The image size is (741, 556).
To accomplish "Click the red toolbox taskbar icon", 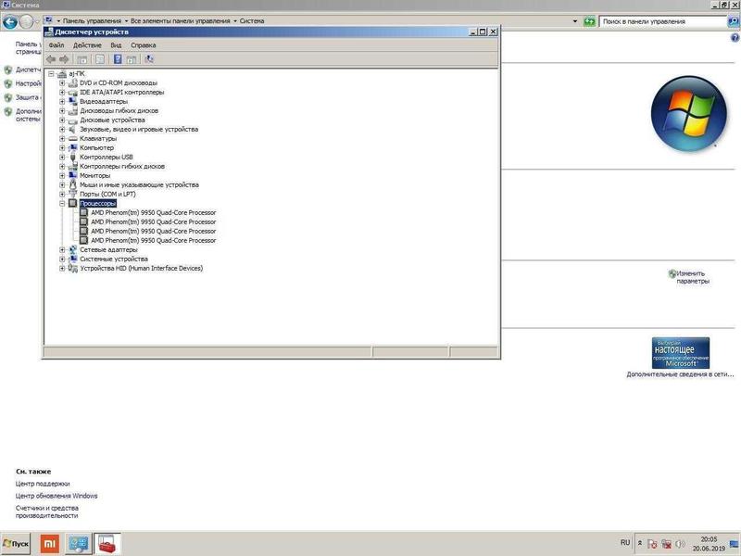I will (107, 544).
